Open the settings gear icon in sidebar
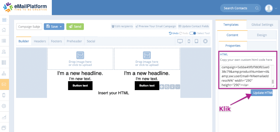Image resolution: width=280 pixels, height=132 pixels. tap(4, 106)
